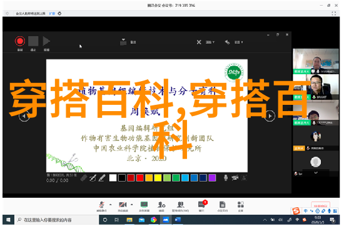Pick the yellow ink color swatch
The image size is (344, 229).
158,178
